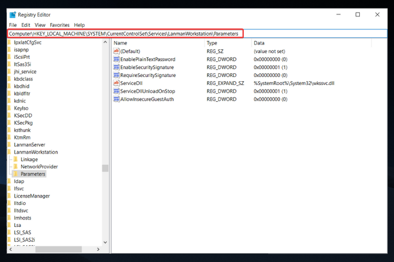Image resolution: width=394 pixels, height=262 pixels.
Task: Click the lltdio folder icon
Action: [9, 203]
